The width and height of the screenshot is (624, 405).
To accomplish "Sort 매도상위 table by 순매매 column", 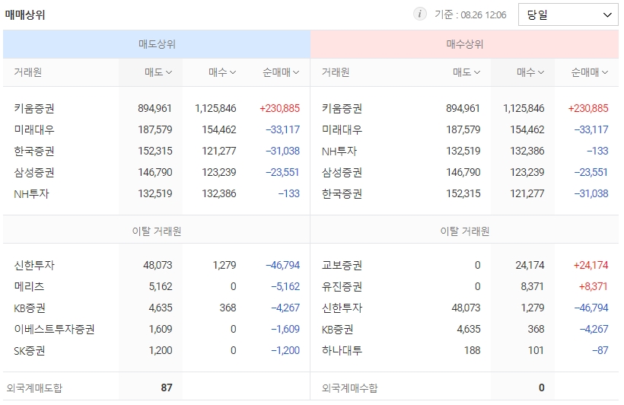I will click(x=281, y=72).
